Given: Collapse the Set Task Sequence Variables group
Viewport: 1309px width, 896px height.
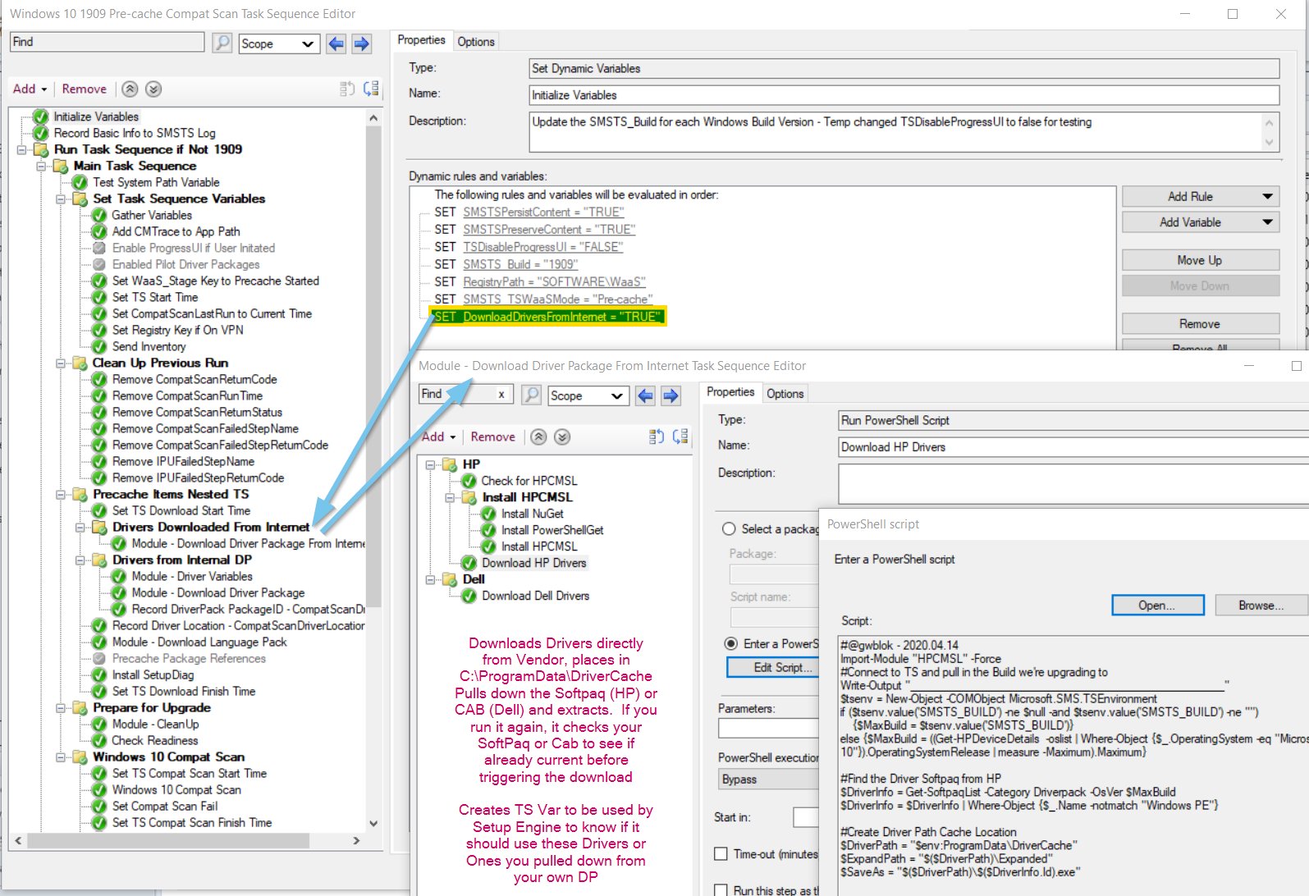Looking at the screenshot, I should 61,199.
